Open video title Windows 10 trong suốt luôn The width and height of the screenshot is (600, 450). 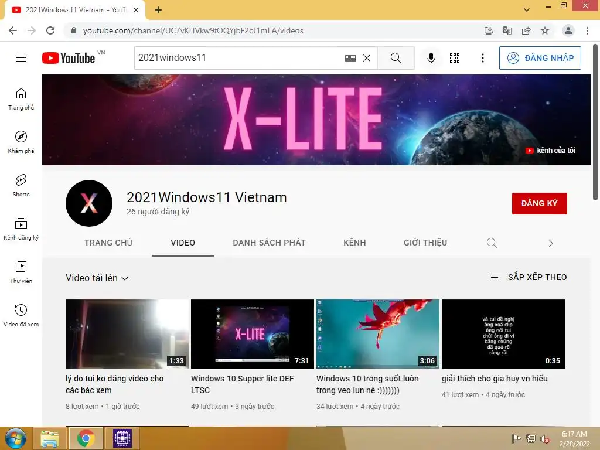367,384
